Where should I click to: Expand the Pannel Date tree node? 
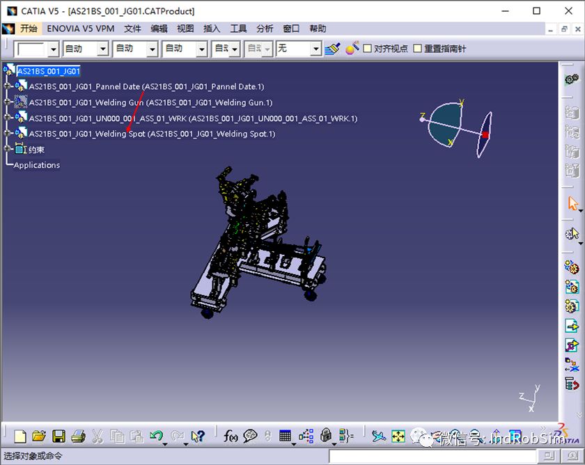tap(7, 86)
